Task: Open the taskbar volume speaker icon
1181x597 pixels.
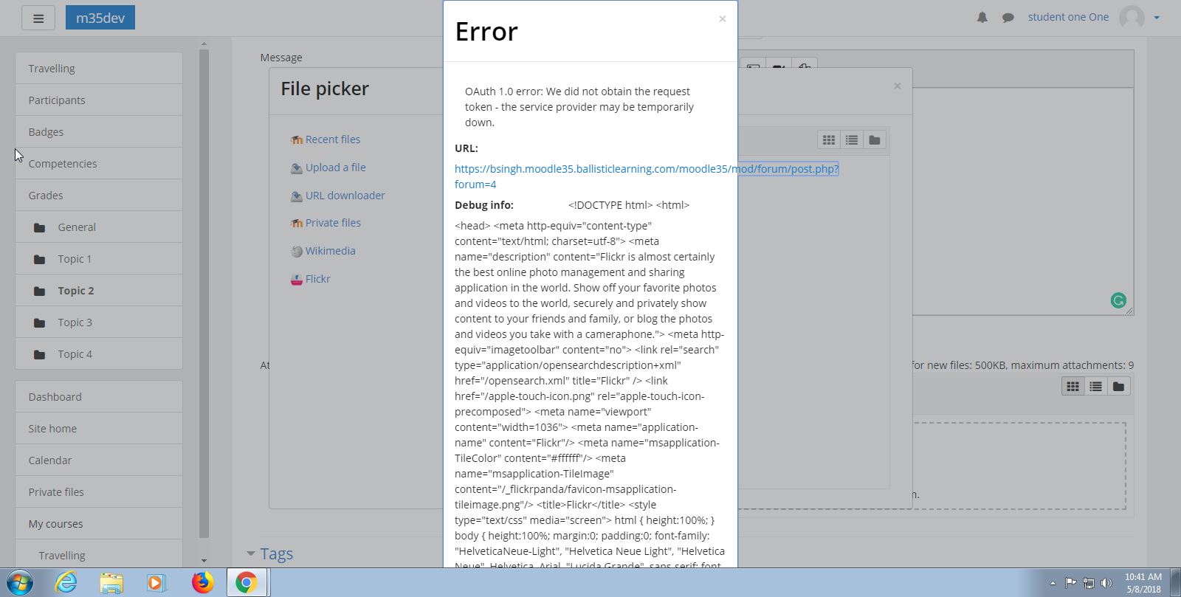Action: 1106,583
